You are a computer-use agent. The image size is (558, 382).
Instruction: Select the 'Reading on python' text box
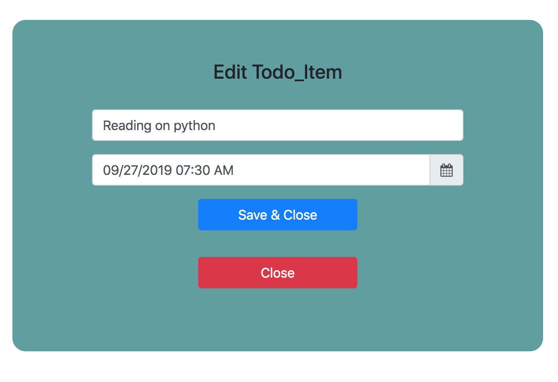pos(277,125)
